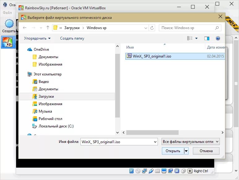Click the Отмена button
Image resolution: width=239 pixels, height=180 pixels.
206,151
